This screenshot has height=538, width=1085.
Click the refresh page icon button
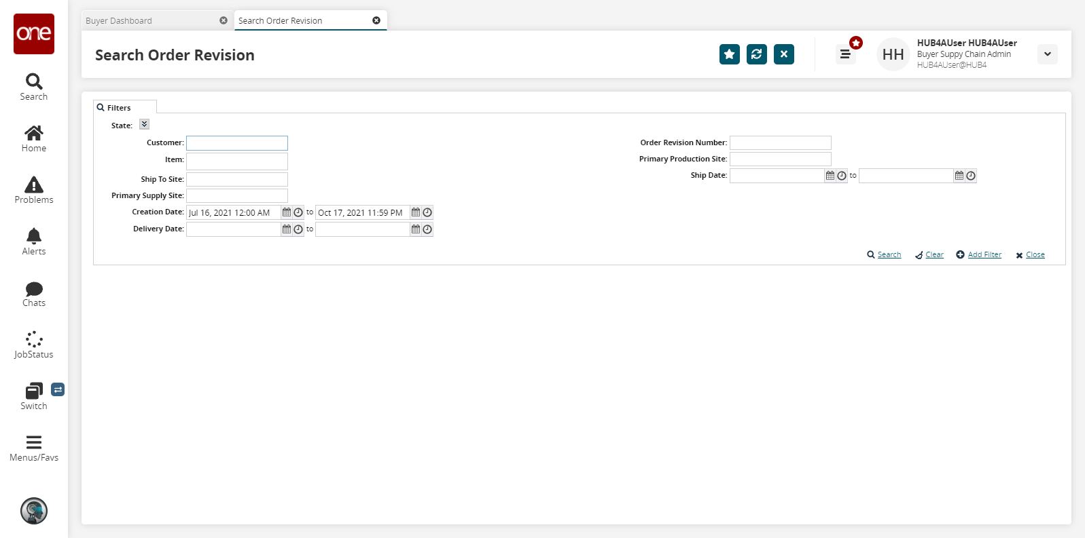756,54
